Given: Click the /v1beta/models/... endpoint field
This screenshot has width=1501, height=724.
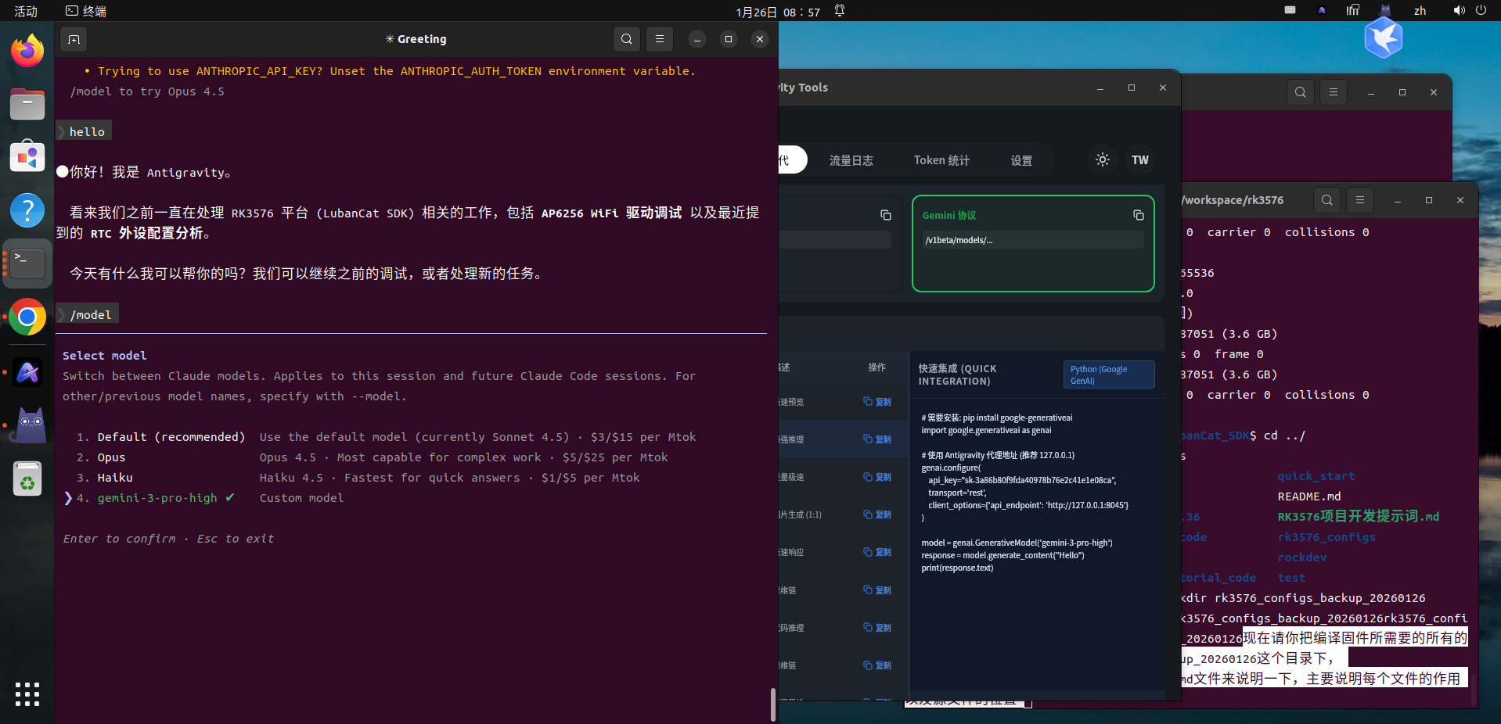Looking at the screenshot, I should pyautogui.click(x=1033, y=240).
